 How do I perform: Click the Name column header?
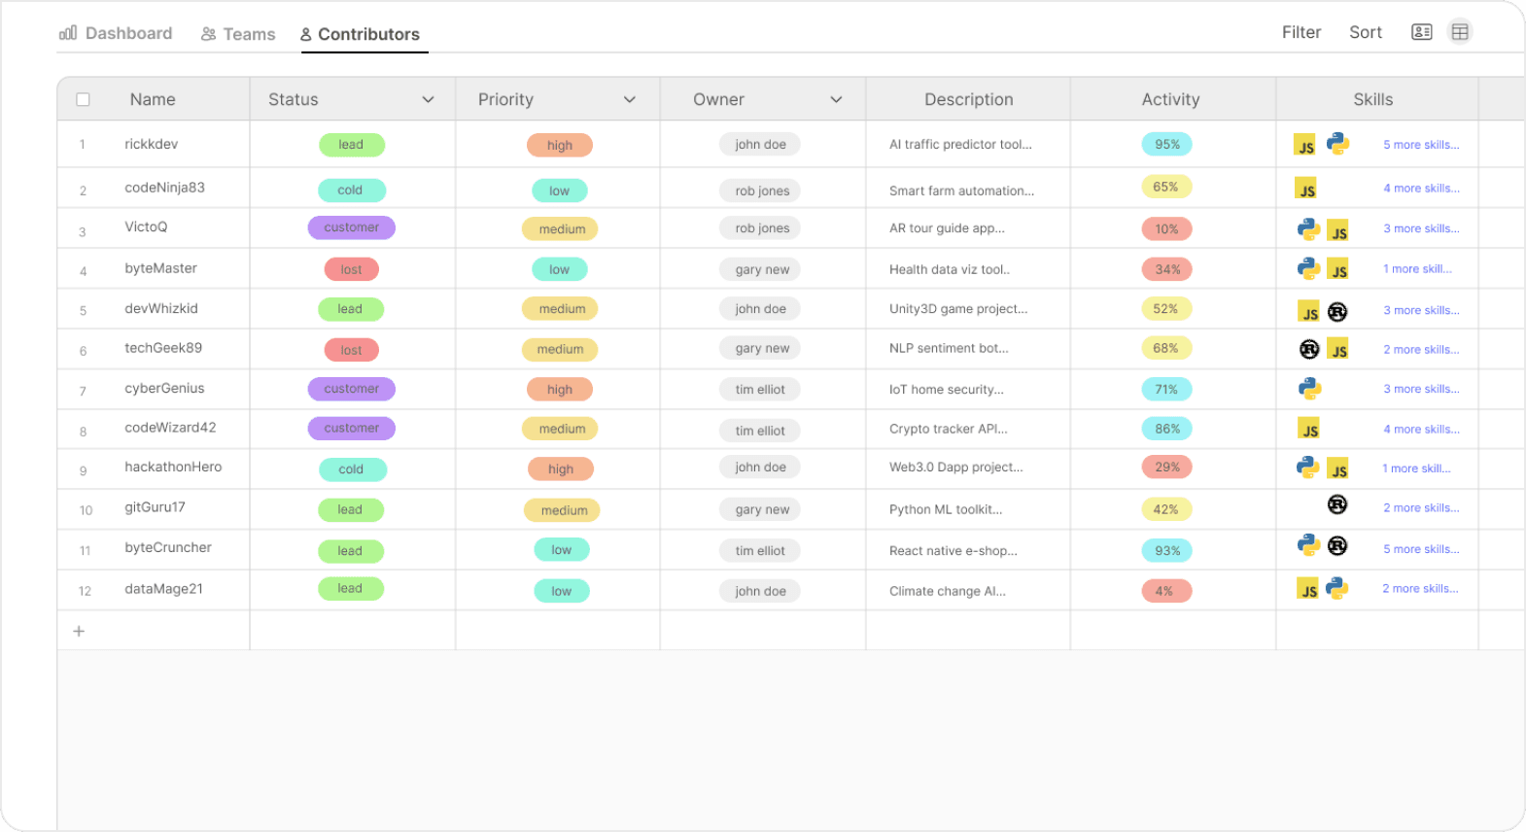click(153, 99)
